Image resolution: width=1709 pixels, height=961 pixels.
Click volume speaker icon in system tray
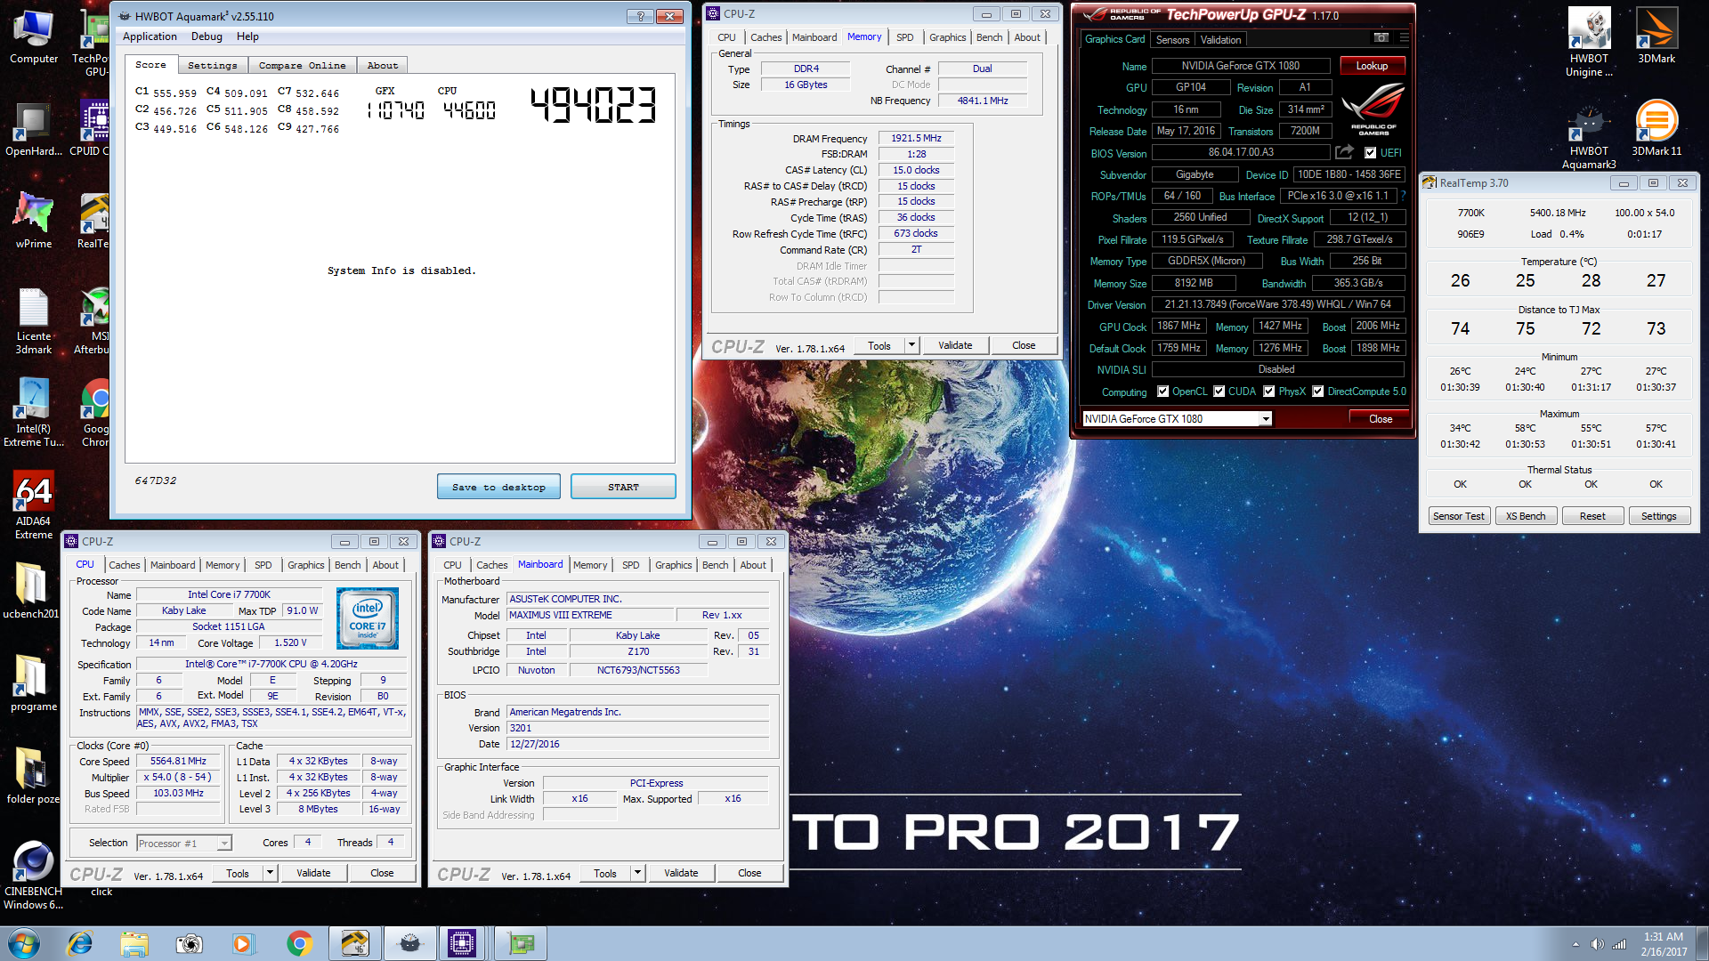(x=1597, y=944)
